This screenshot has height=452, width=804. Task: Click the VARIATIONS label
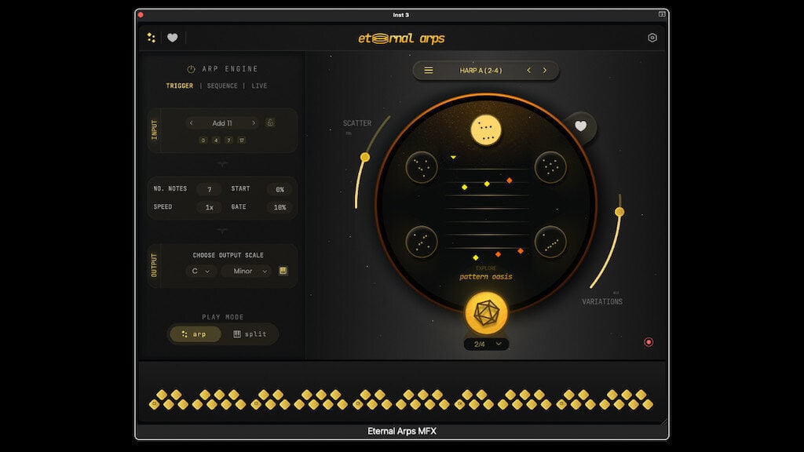click(x=602, y=301)
